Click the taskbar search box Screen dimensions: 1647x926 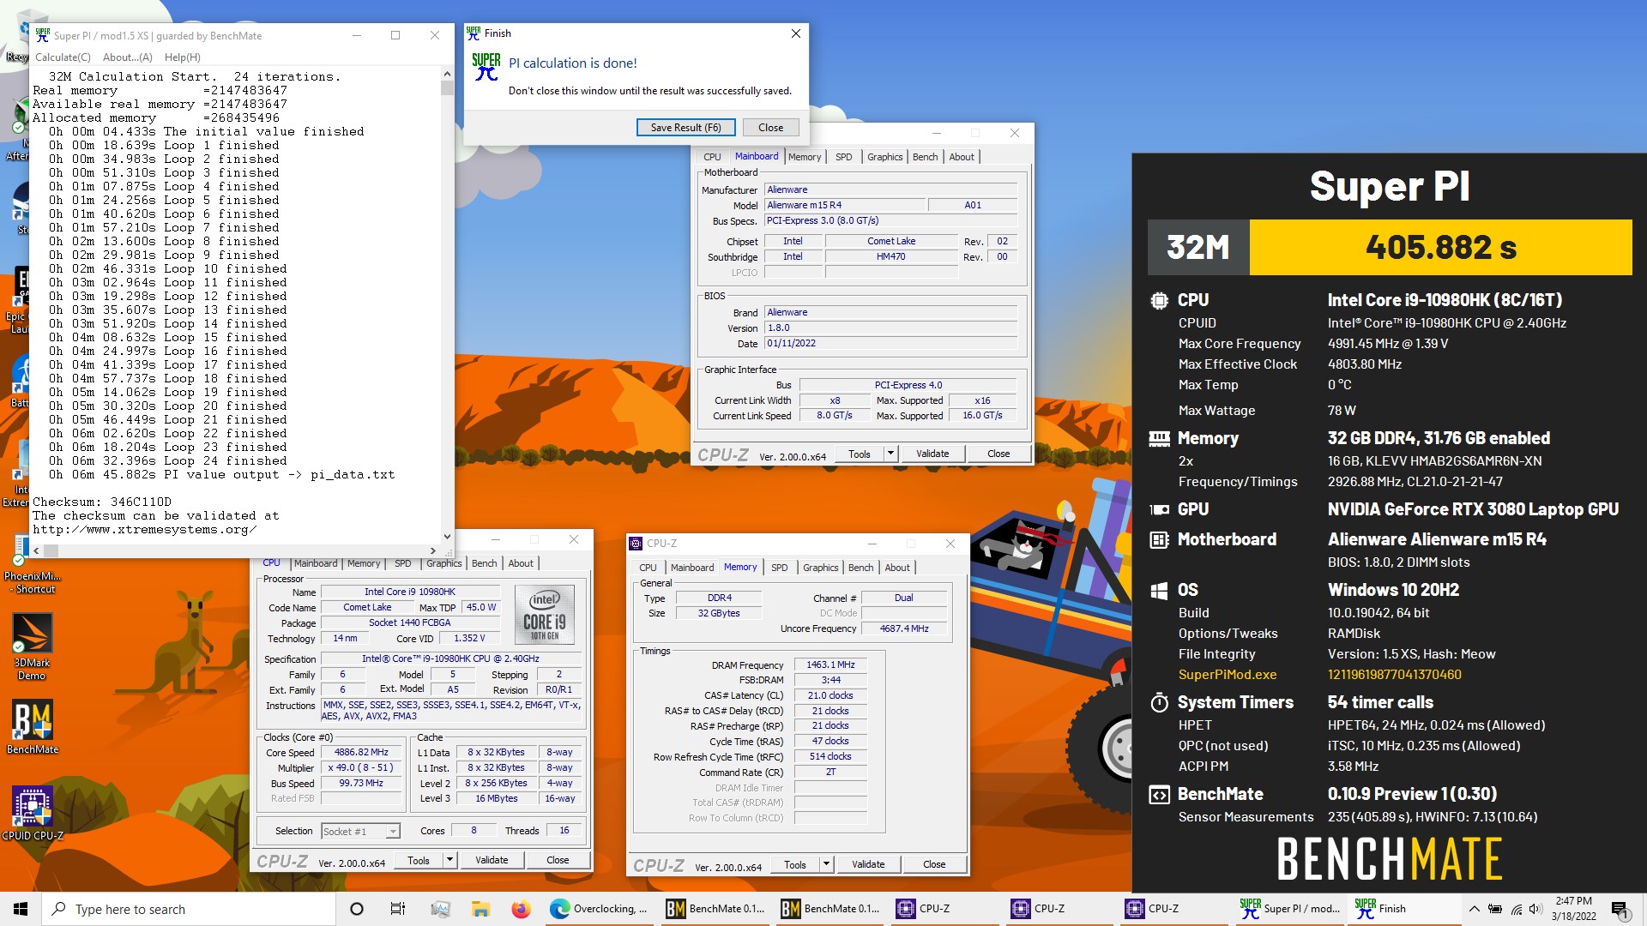(189, 909)
